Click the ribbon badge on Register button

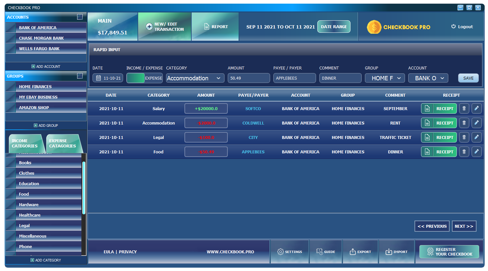pos(430,252)
